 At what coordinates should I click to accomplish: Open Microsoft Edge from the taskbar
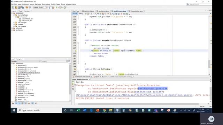tap(91, 110)
